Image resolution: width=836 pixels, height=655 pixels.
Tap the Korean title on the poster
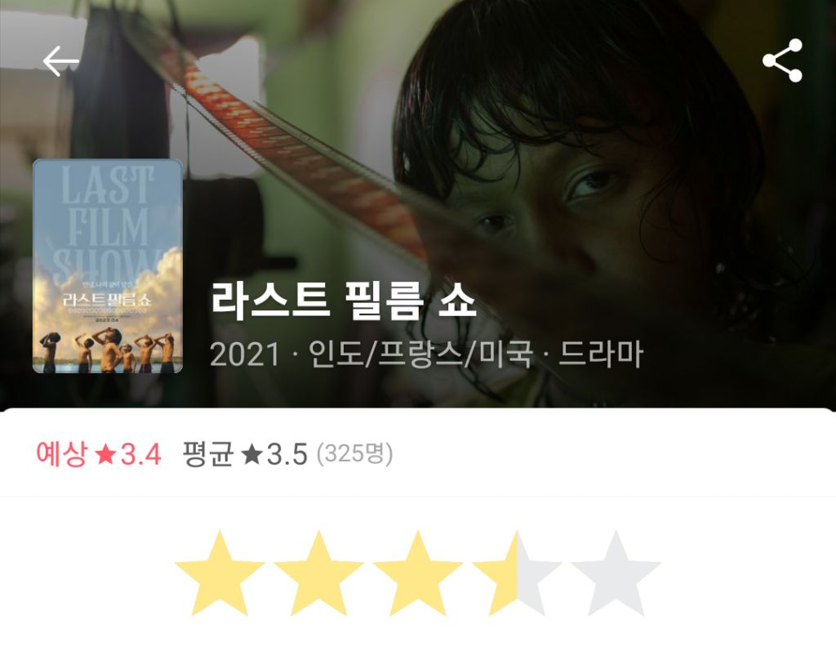point(107,299)
